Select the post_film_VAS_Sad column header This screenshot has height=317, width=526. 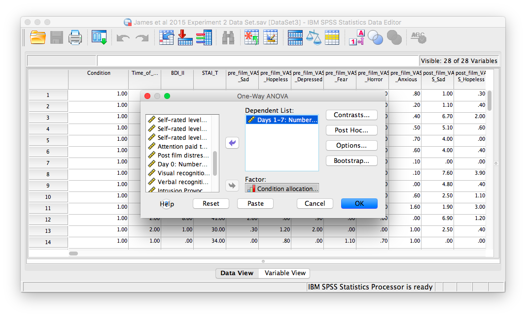(x=438, y=79)
